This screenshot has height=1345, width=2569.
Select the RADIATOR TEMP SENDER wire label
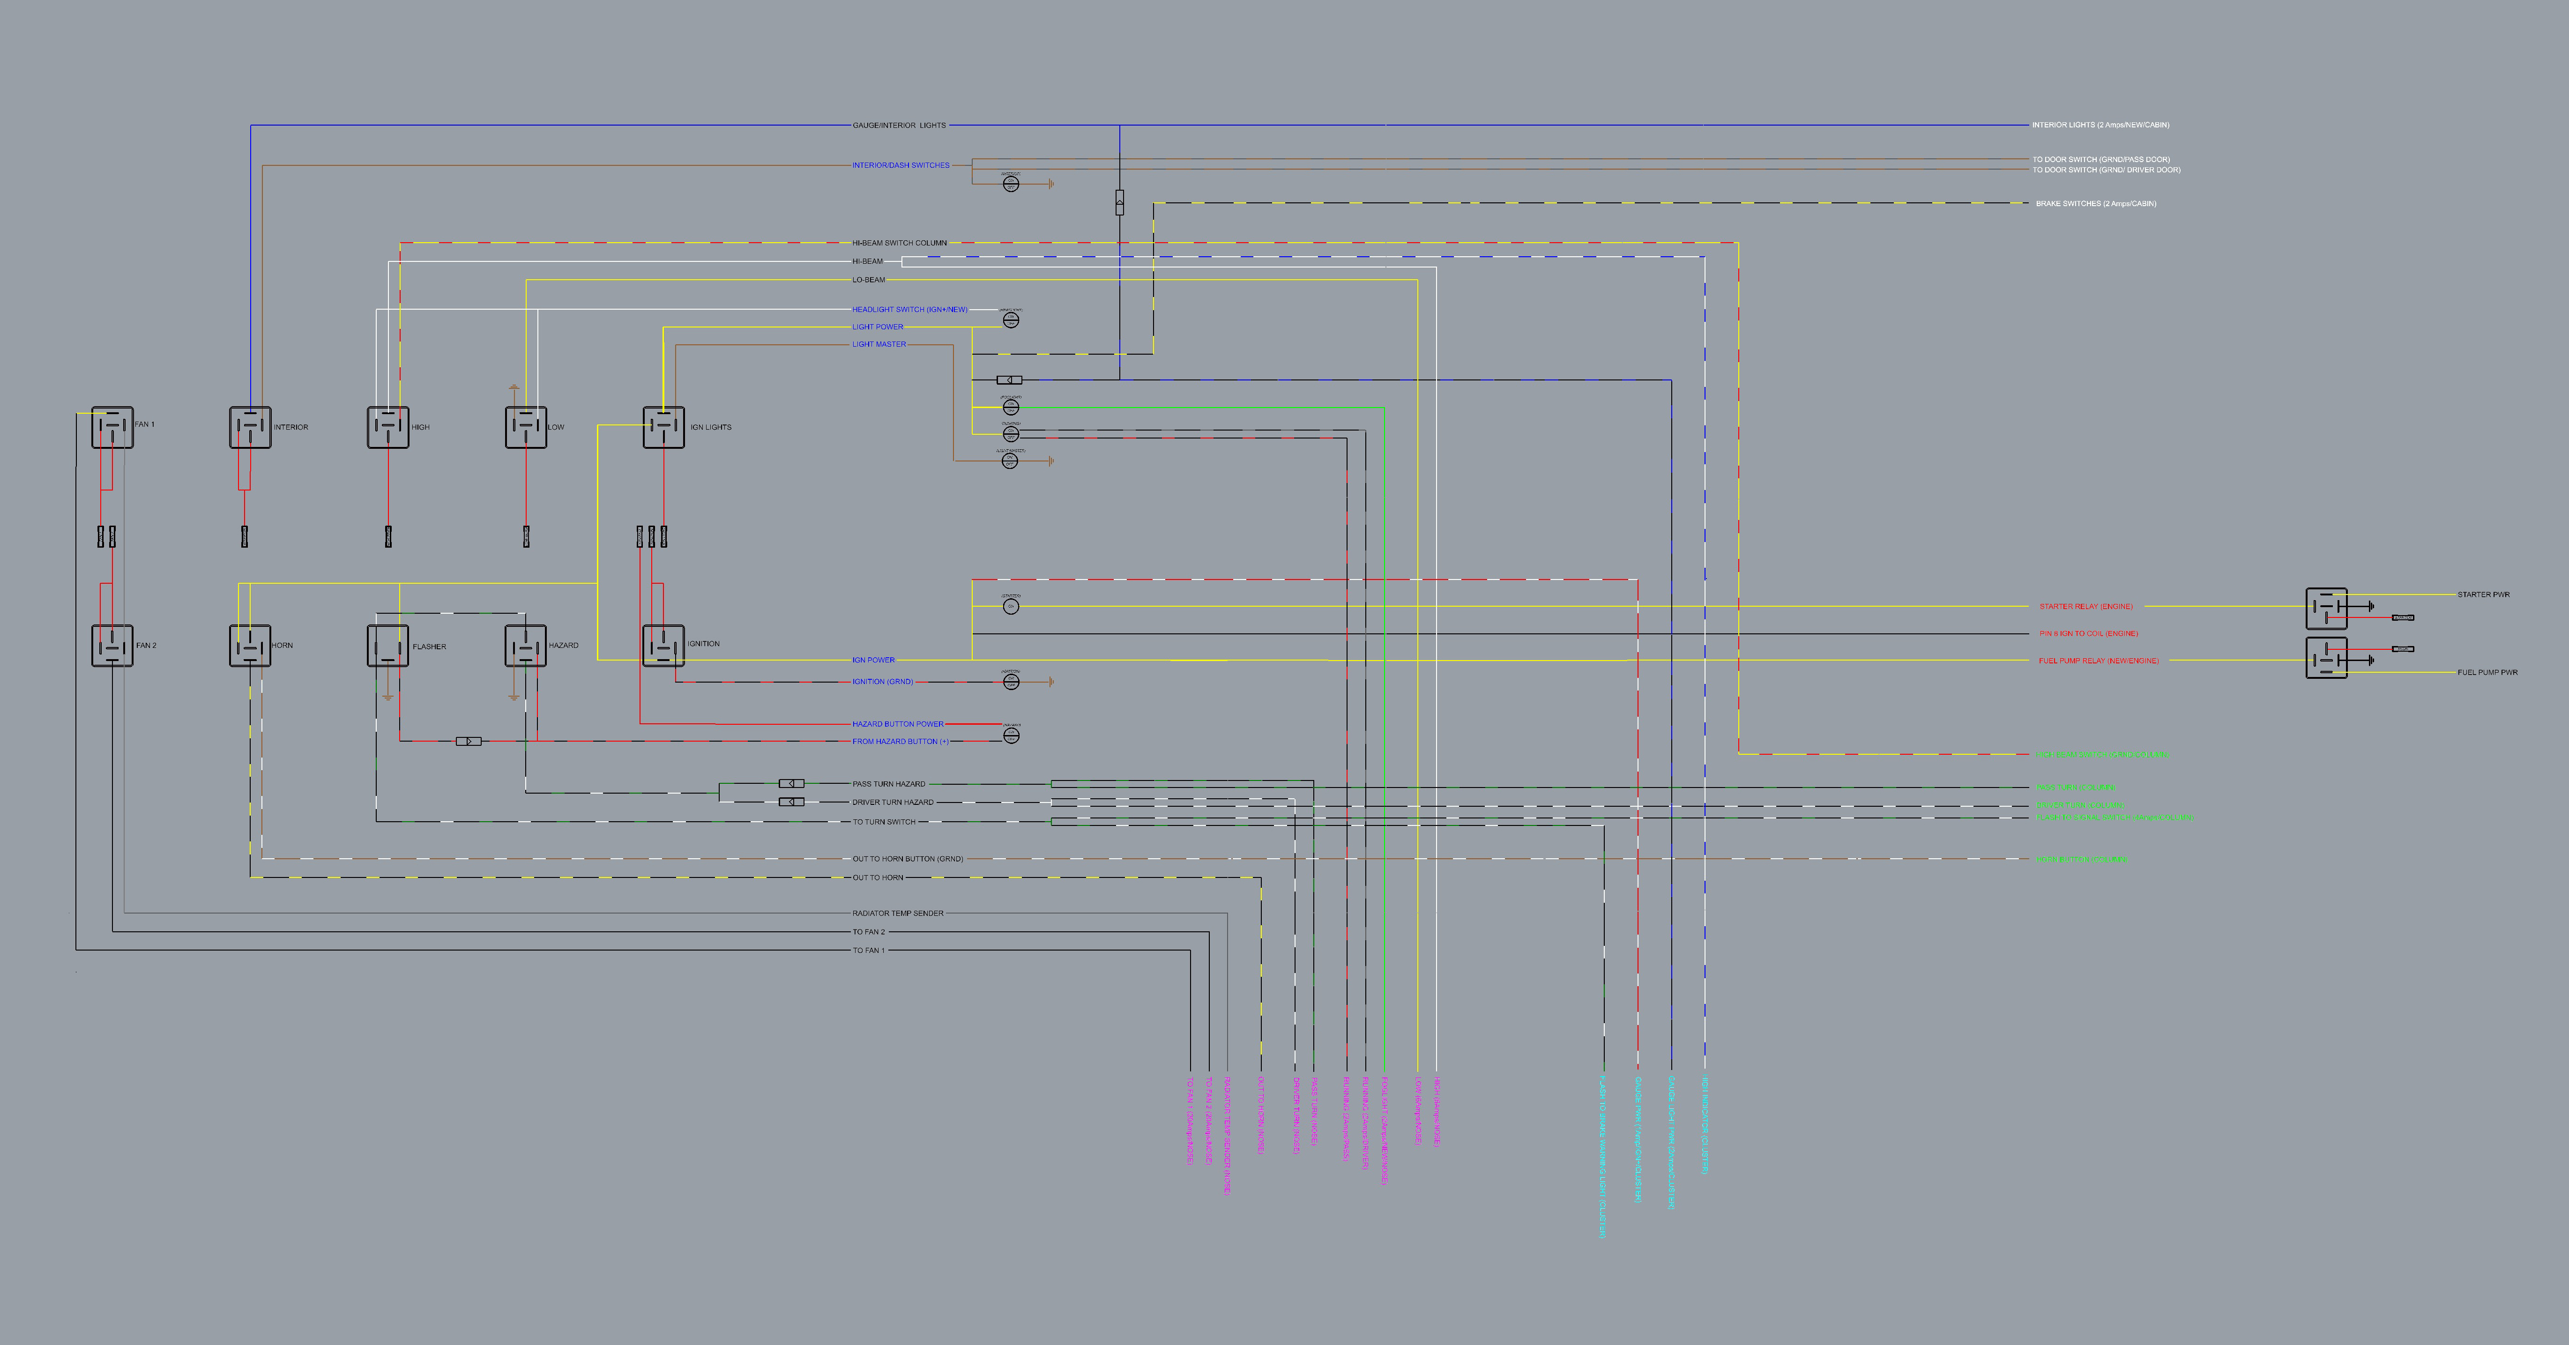[x=897, y=913]
